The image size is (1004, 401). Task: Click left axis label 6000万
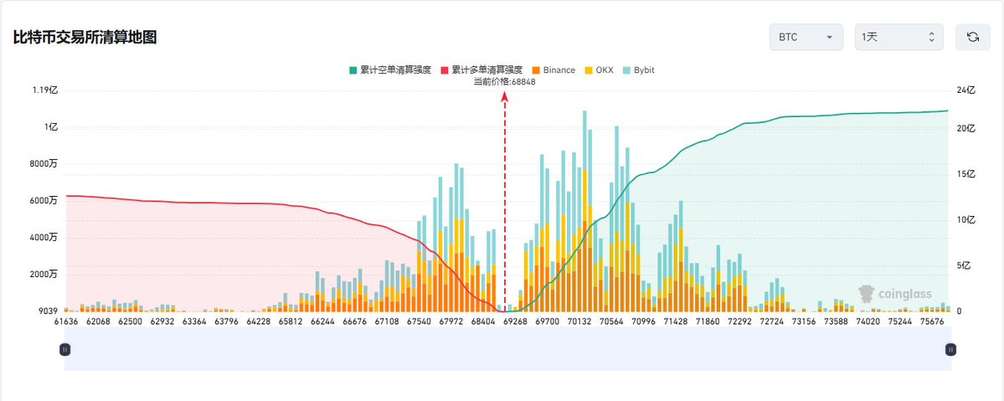44,201
